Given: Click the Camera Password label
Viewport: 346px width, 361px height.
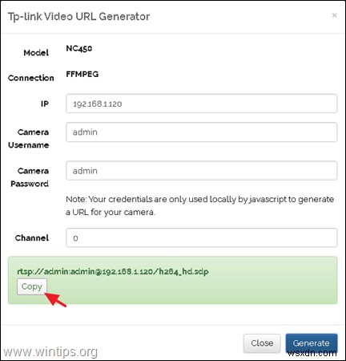Looking at the screenshot, I should tap(30, 177).
